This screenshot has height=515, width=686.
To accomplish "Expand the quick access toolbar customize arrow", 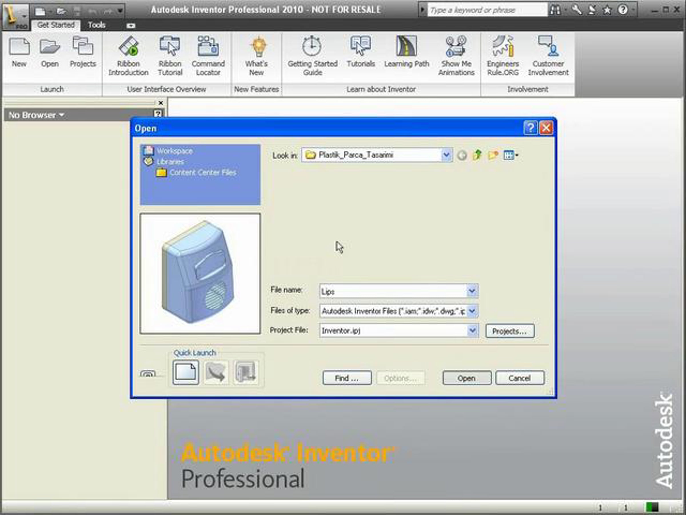I will [120, 11].
